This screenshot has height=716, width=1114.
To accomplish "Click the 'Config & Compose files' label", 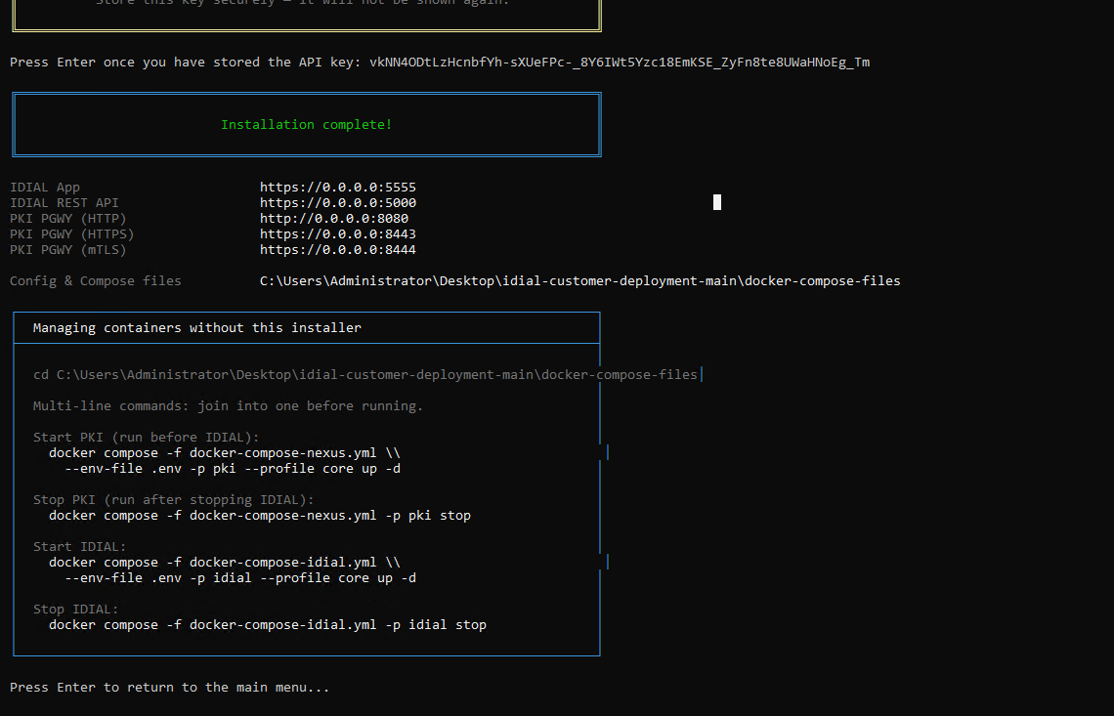I will (x=95, y=280).
